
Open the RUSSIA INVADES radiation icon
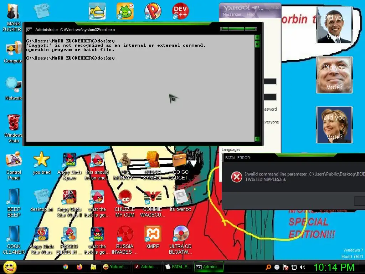125,240
